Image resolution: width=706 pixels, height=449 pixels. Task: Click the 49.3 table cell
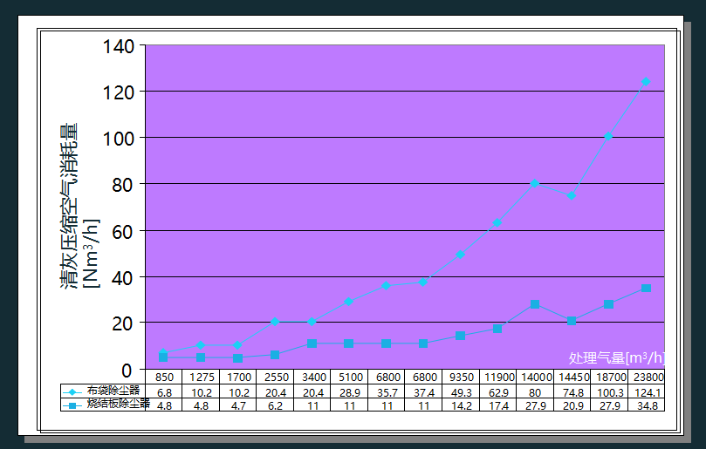click(461, 392)
